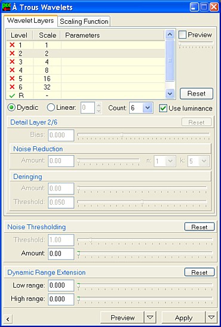Click the Low range input field
Viewport: 221px width, 327px height.
click(61, 285)
